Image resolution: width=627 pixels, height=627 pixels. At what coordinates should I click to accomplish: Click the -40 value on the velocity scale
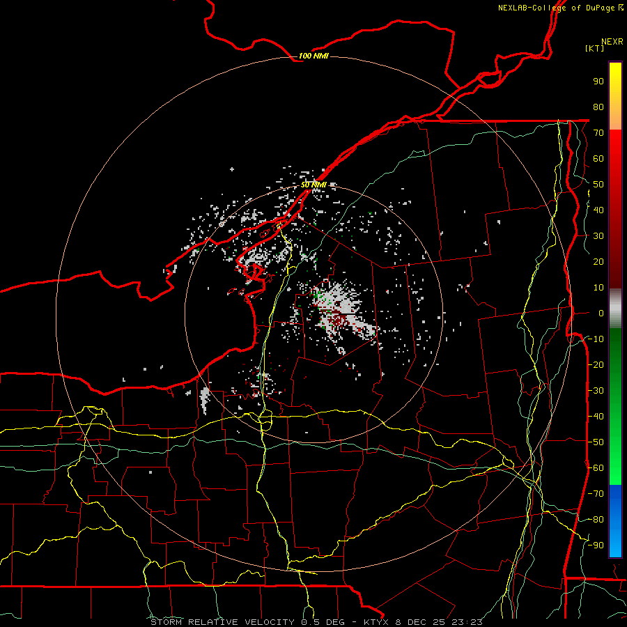596,417
